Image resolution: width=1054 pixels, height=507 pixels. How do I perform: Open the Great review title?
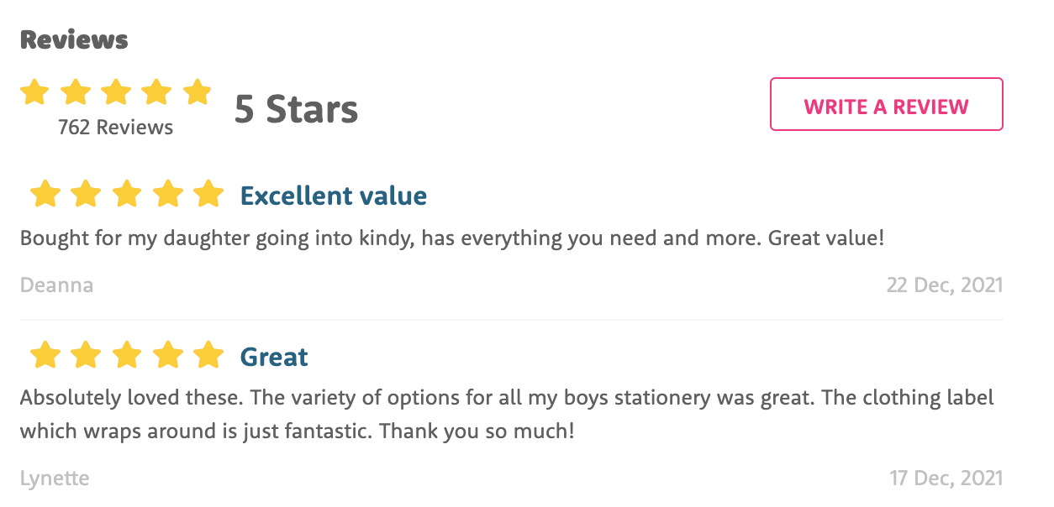(274, 356)
